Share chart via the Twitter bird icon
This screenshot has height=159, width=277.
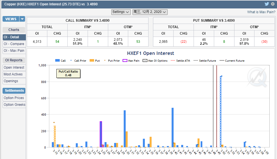coord(267,4)
